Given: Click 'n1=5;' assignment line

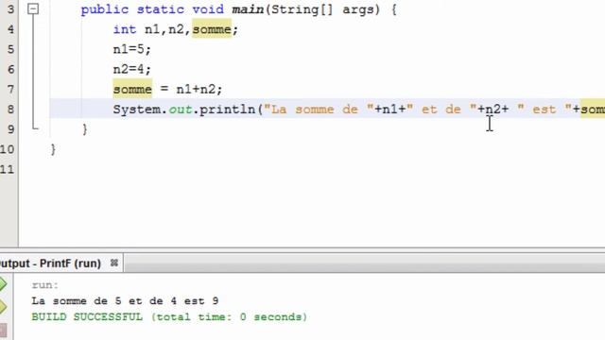Looking at the screenshot, I should click(132, 49).
